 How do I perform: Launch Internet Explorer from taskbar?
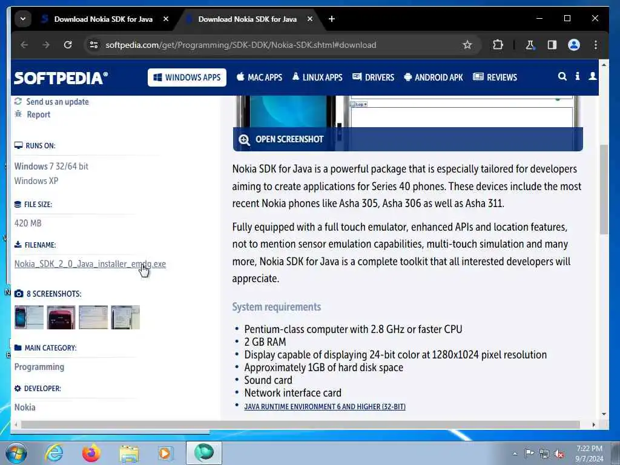[54, 453]
